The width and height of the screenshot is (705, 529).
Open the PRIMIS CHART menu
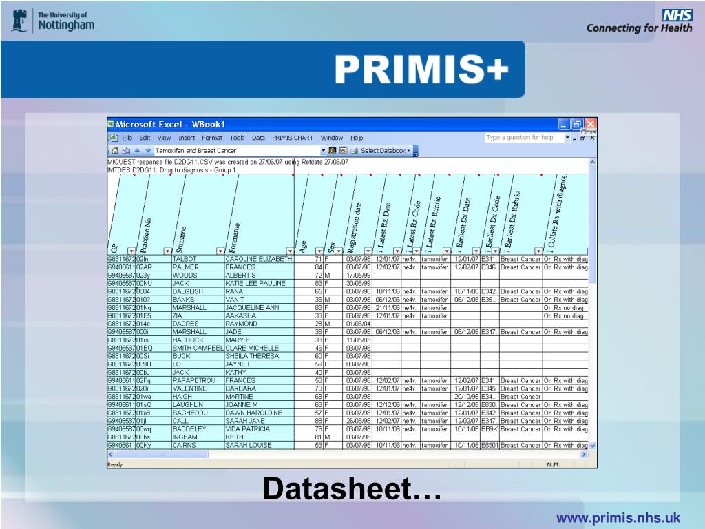click(x=292, y=138)
